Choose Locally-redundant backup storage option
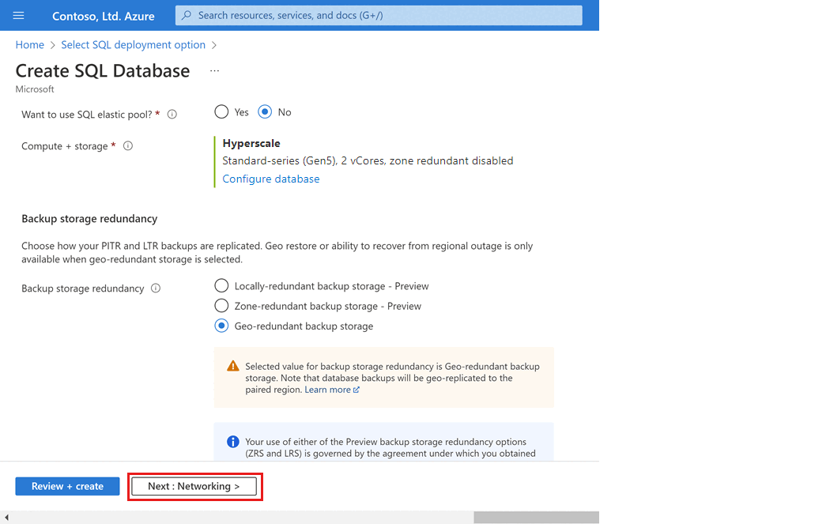The height and width of the screenshot is (524, 830). (222, 286)
